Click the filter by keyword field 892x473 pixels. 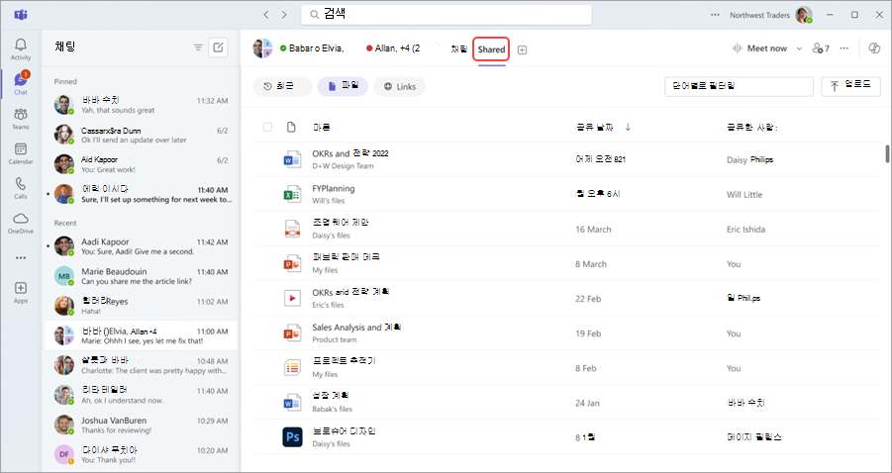[739, 86]
